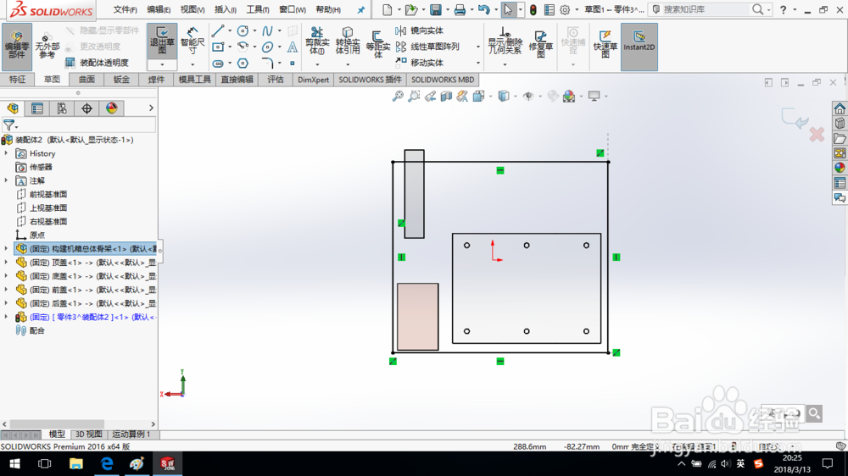This screenshot has width=848, height=476.
Task: Click the Appearances color ball in task pane
Action: 840,168
